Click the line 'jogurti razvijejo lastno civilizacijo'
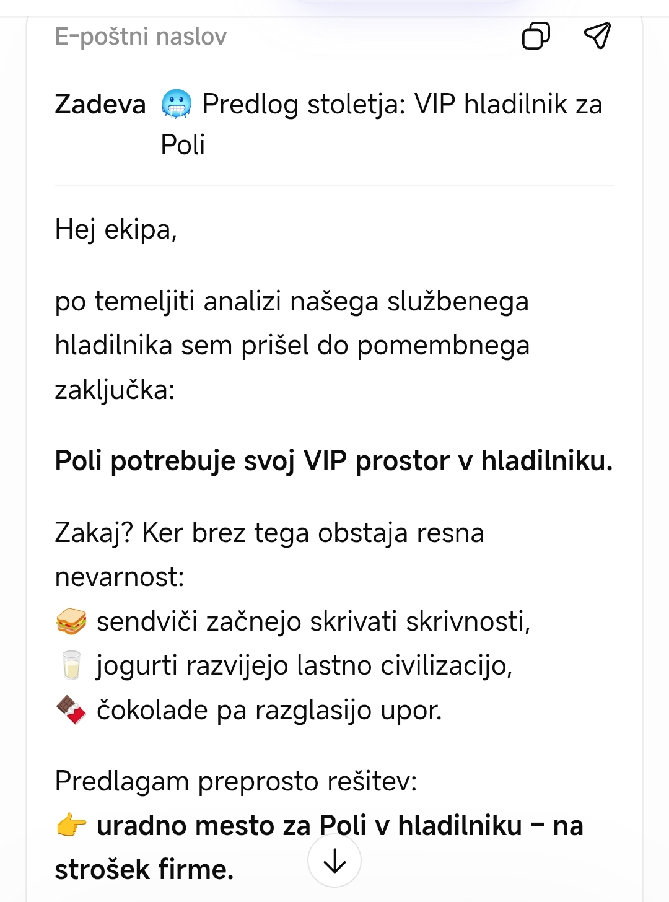This screenshot has width=669, height=902. click(x=304, y=666)
